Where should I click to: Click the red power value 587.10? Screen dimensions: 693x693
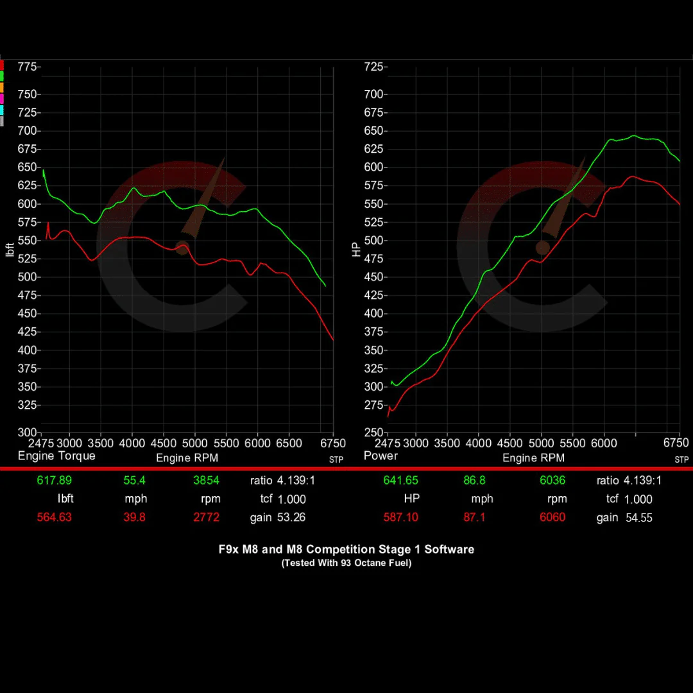pyautogui.click(x=401, y=517)
